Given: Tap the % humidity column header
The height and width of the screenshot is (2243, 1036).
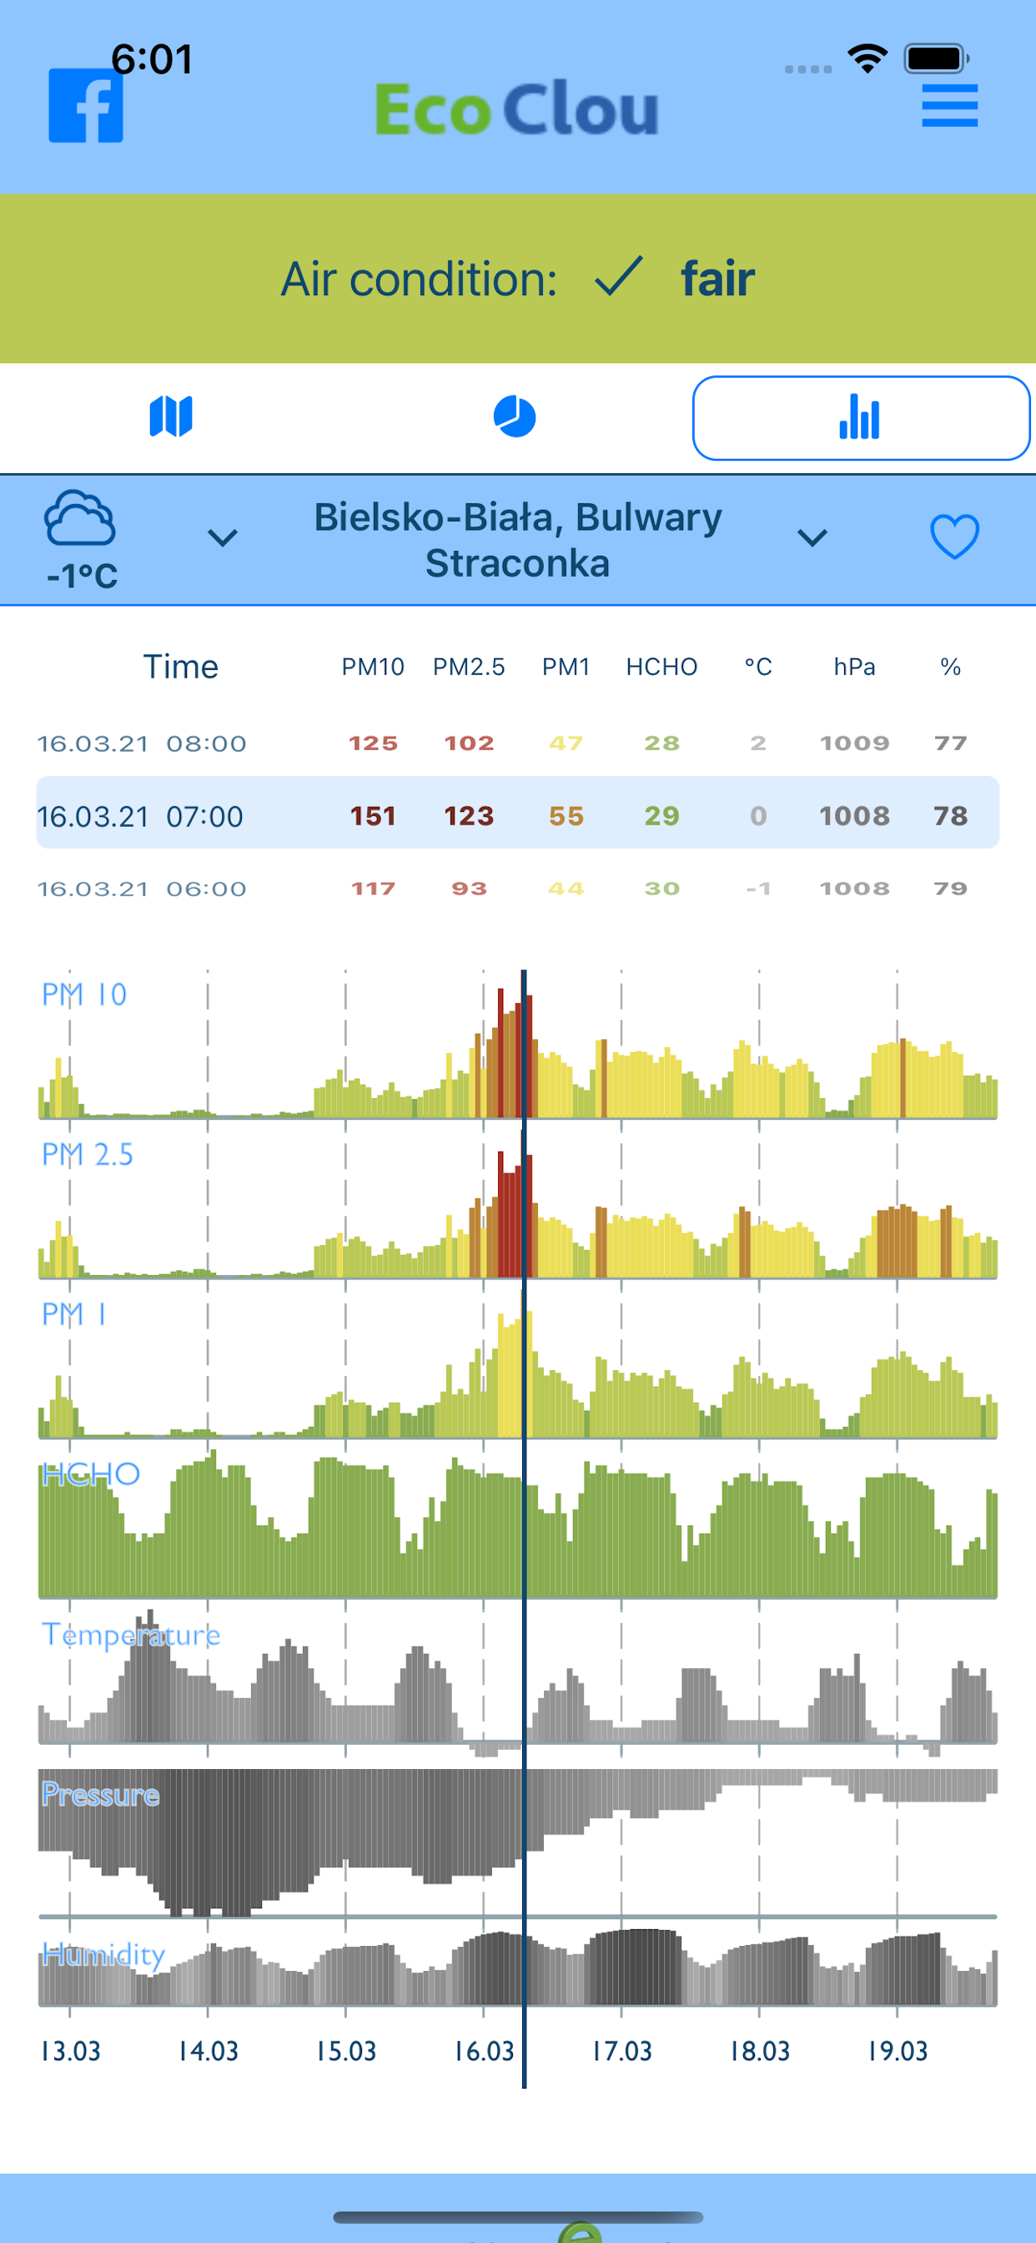Looking at the screenshot, I should point(951,667).
